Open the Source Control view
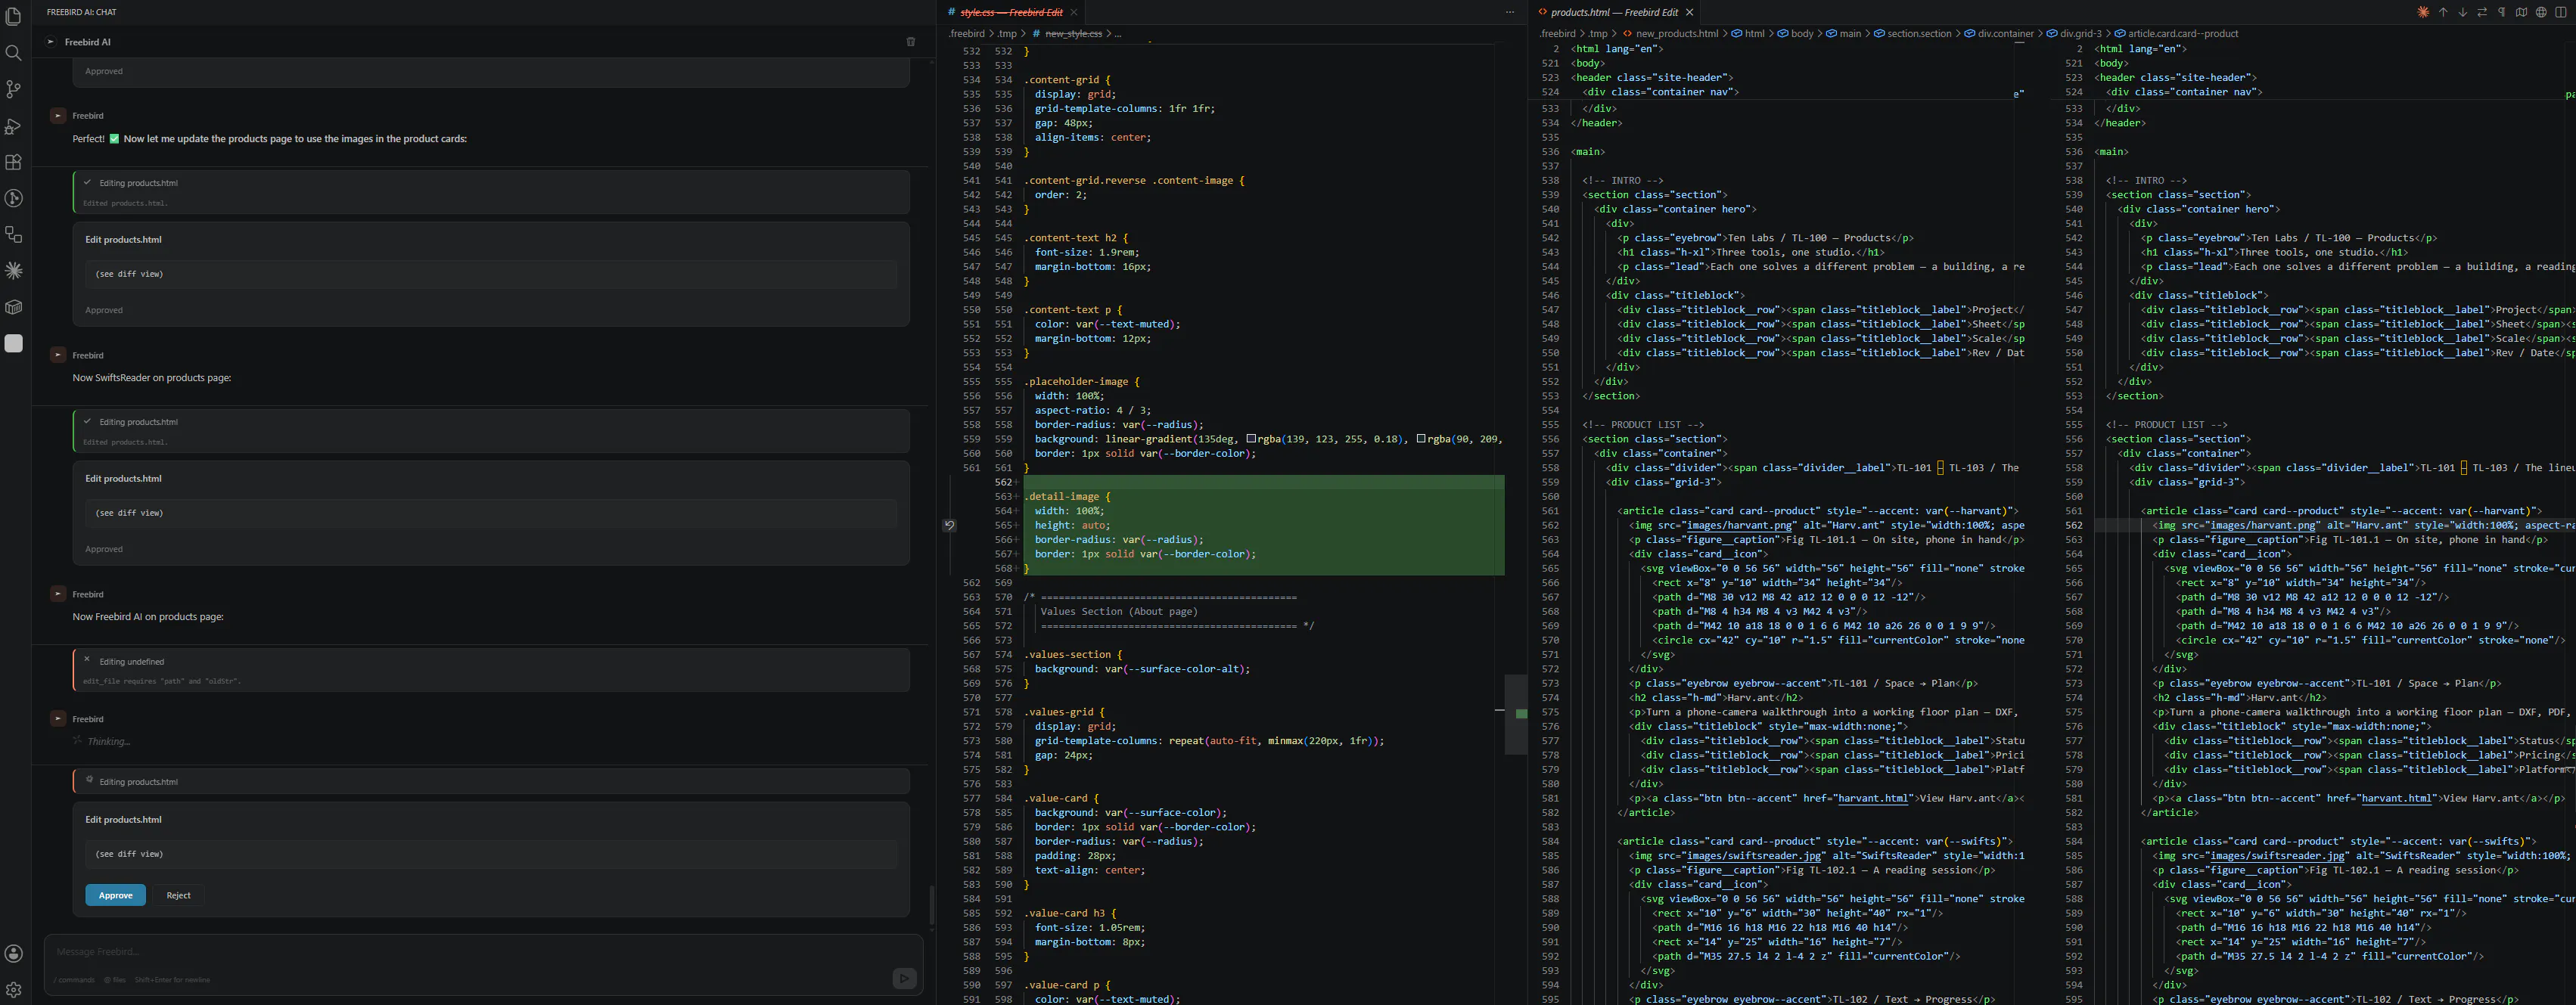This screenshot has width=2576, height=1005. [x=13, y=90]
